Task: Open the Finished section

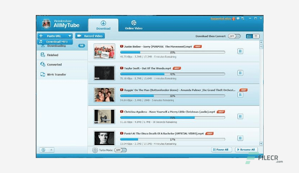Action: pos(62,55)
